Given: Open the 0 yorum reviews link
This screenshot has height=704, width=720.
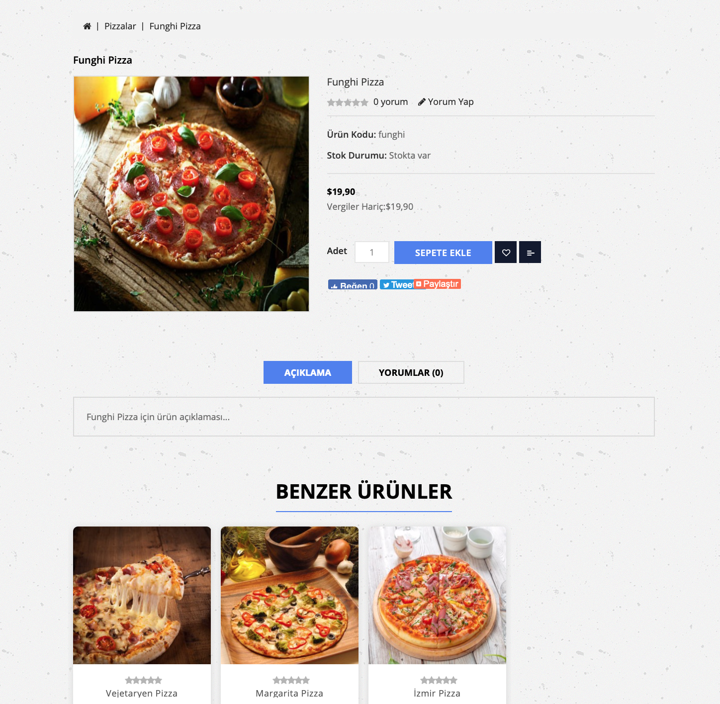Looking at the screenshot, I should [x=390, y=102].
